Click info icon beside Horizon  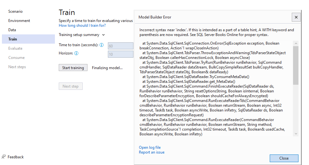[76, 53]
